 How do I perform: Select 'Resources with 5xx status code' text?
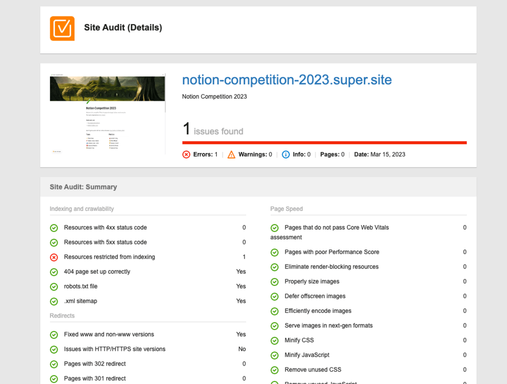pos(106,242)
